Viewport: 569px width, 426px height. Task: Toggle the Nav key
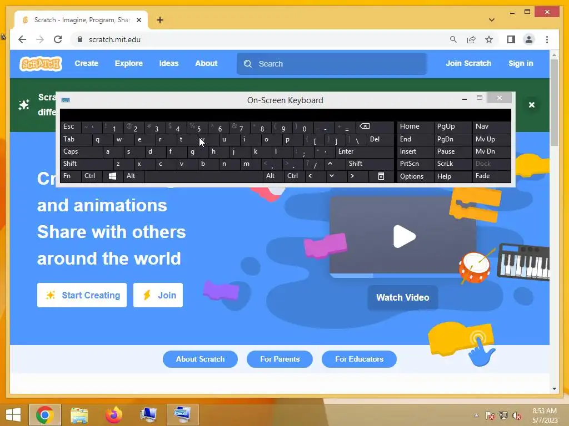point(492,126)
